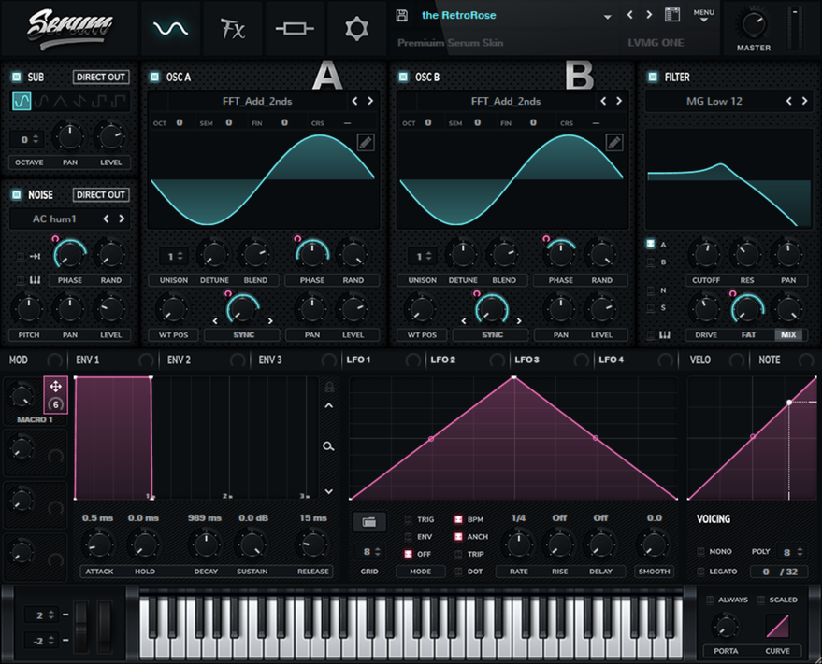This screenshot has height=664, width=822.
Task: Toggle noise DIRECT OUT button
Action: (x=101, y=195)
